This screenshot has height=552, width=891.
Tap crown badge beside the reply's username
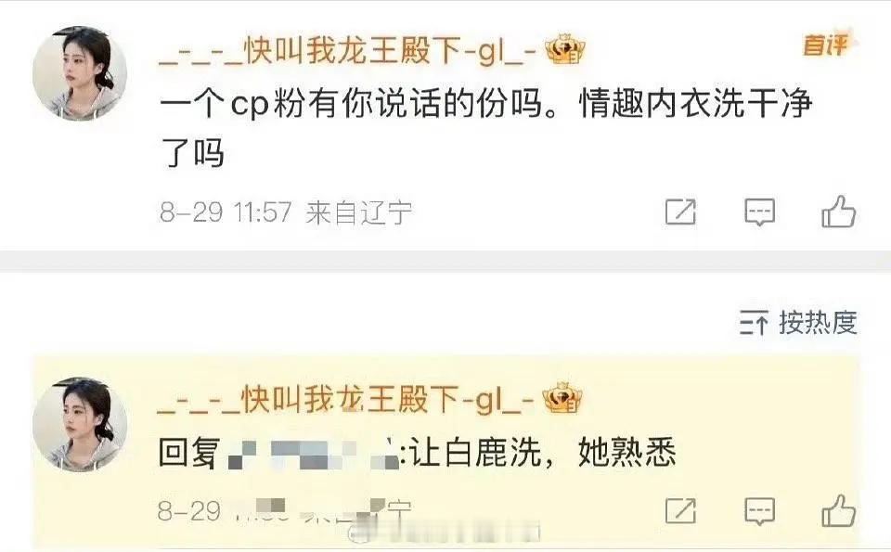point(562,398)
